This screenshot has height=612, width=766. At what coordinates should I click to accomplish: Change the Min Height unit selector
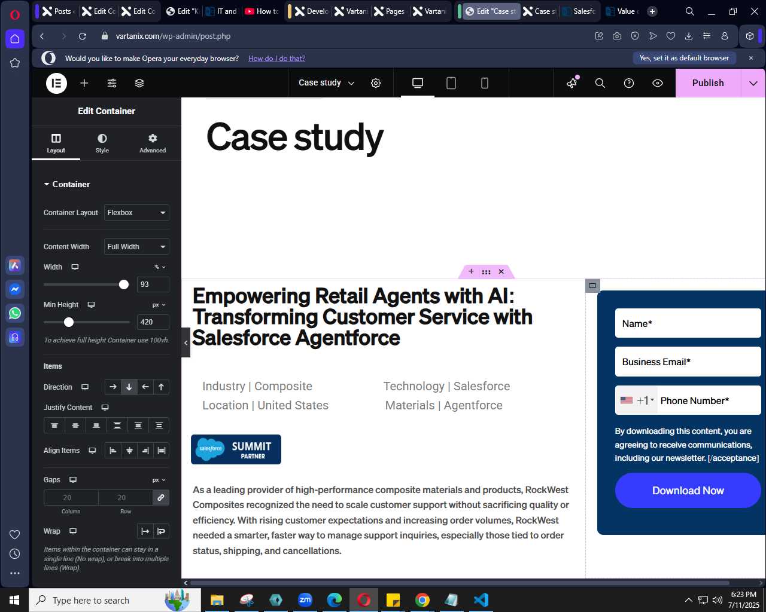[159, 305]
